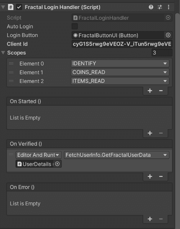180x229 pixels.
Task: Enable the Auto Login checkbox
Action: [75, 27]
